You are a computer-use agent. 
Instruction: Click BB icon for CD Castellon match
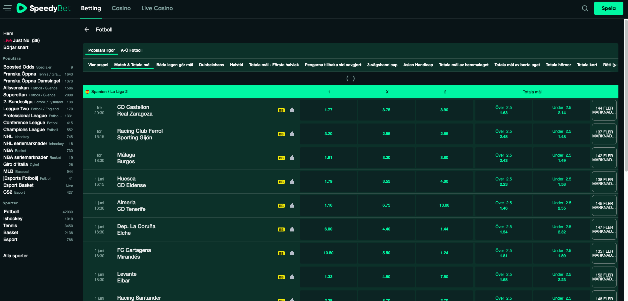pos(281,110)
